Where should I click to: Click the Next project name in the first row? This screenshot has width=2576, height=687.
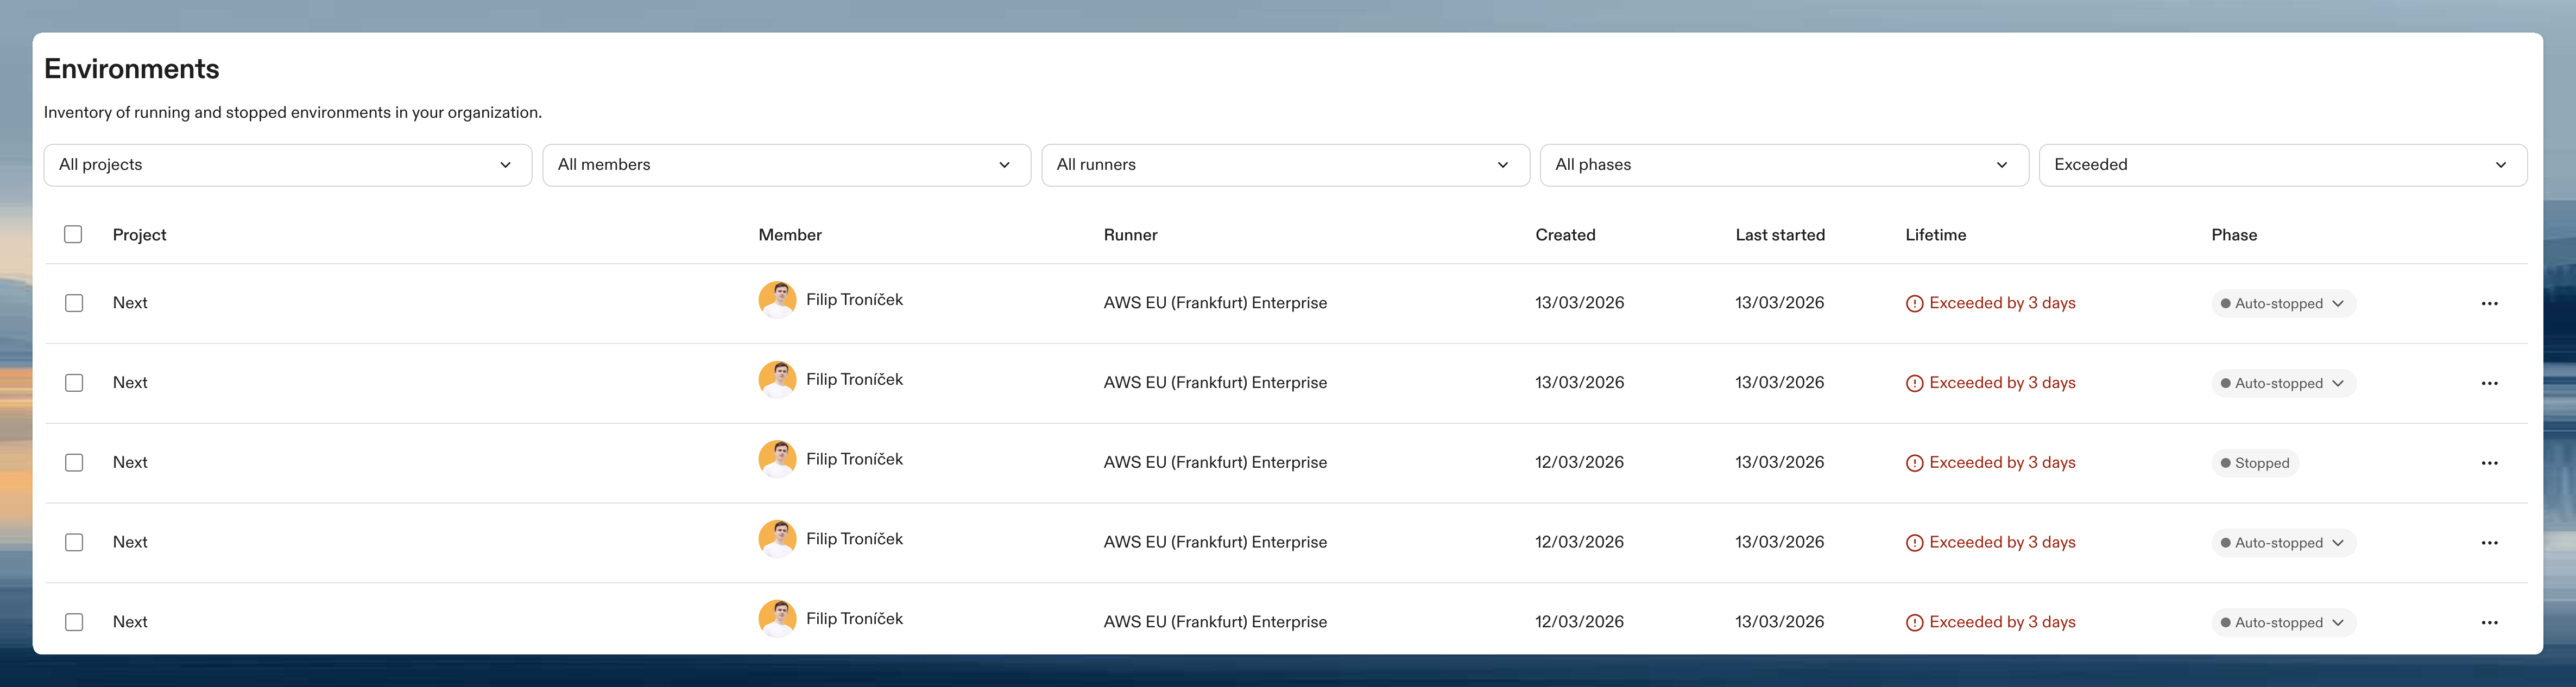click(x=130, y=302)
